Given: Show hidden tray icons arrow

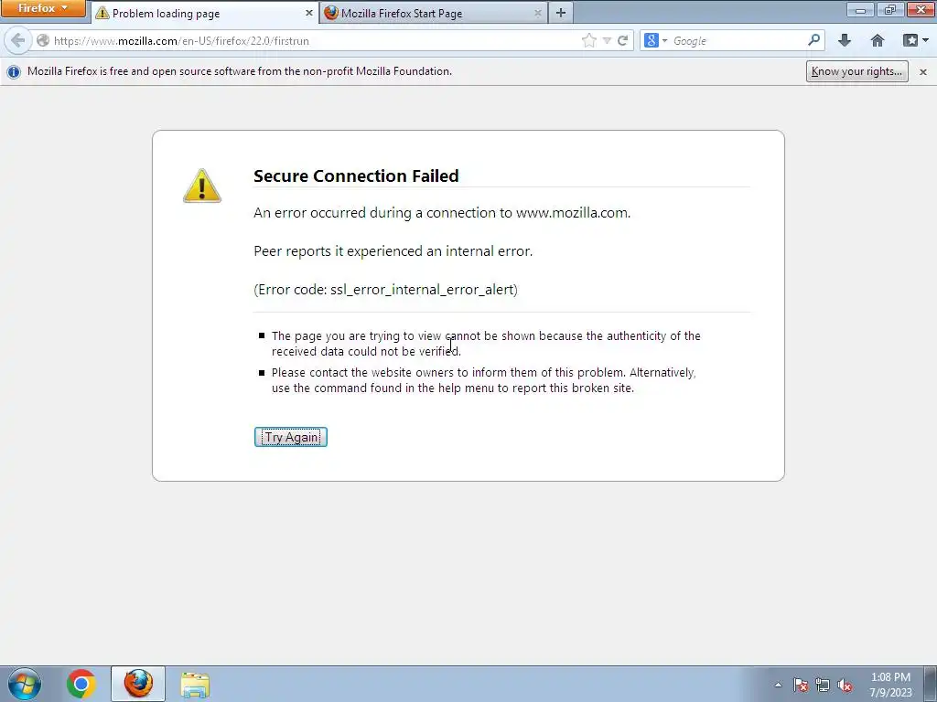Looking at the screenshot, I should point(778,685).
